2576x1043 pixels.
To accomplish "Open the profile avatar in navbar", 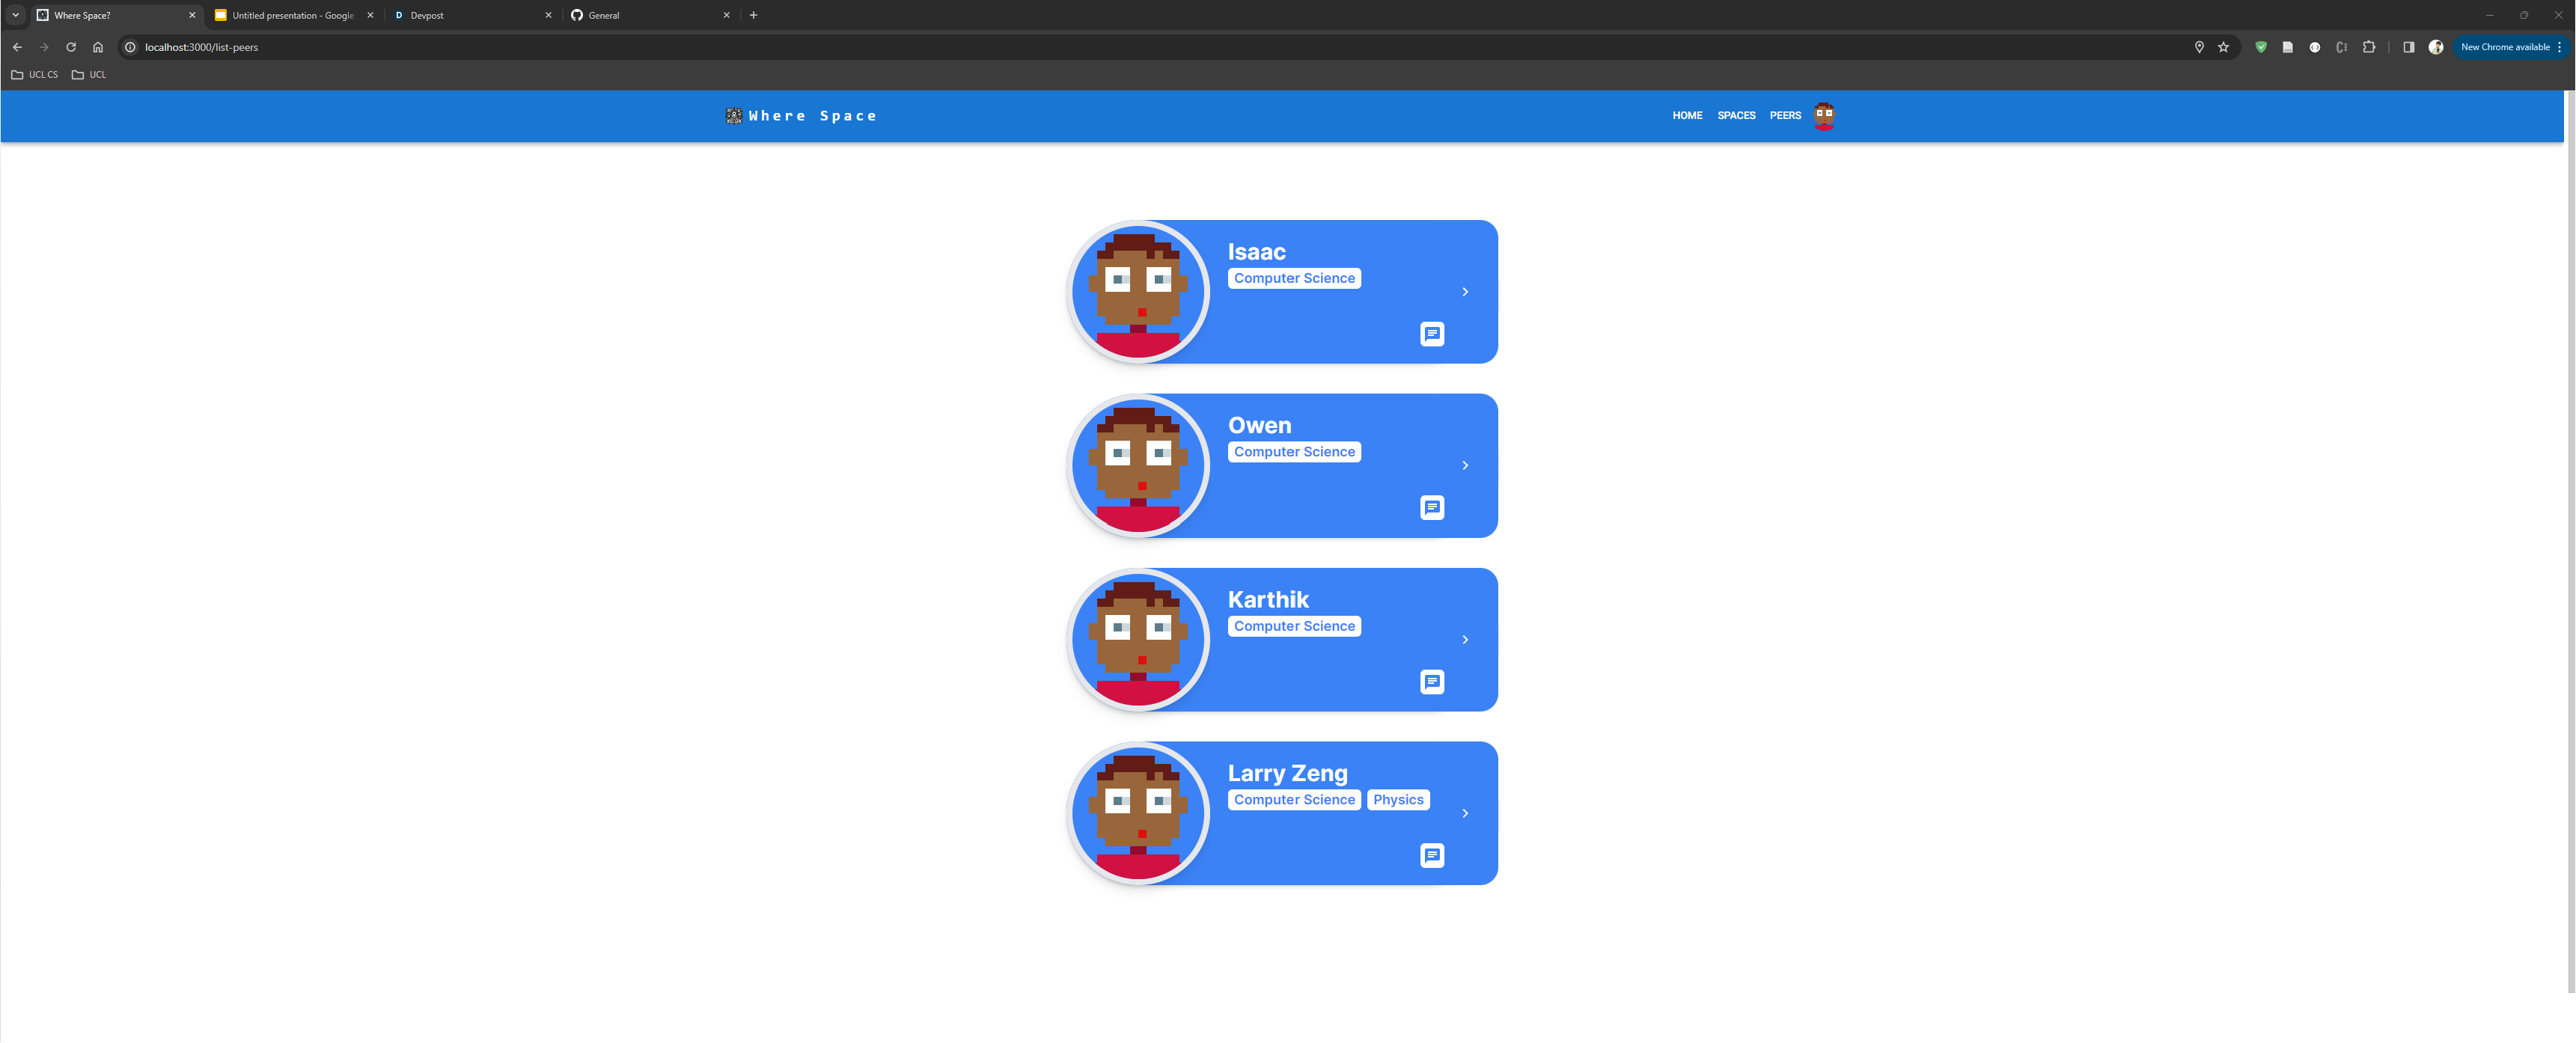I will click(1824, 116).
